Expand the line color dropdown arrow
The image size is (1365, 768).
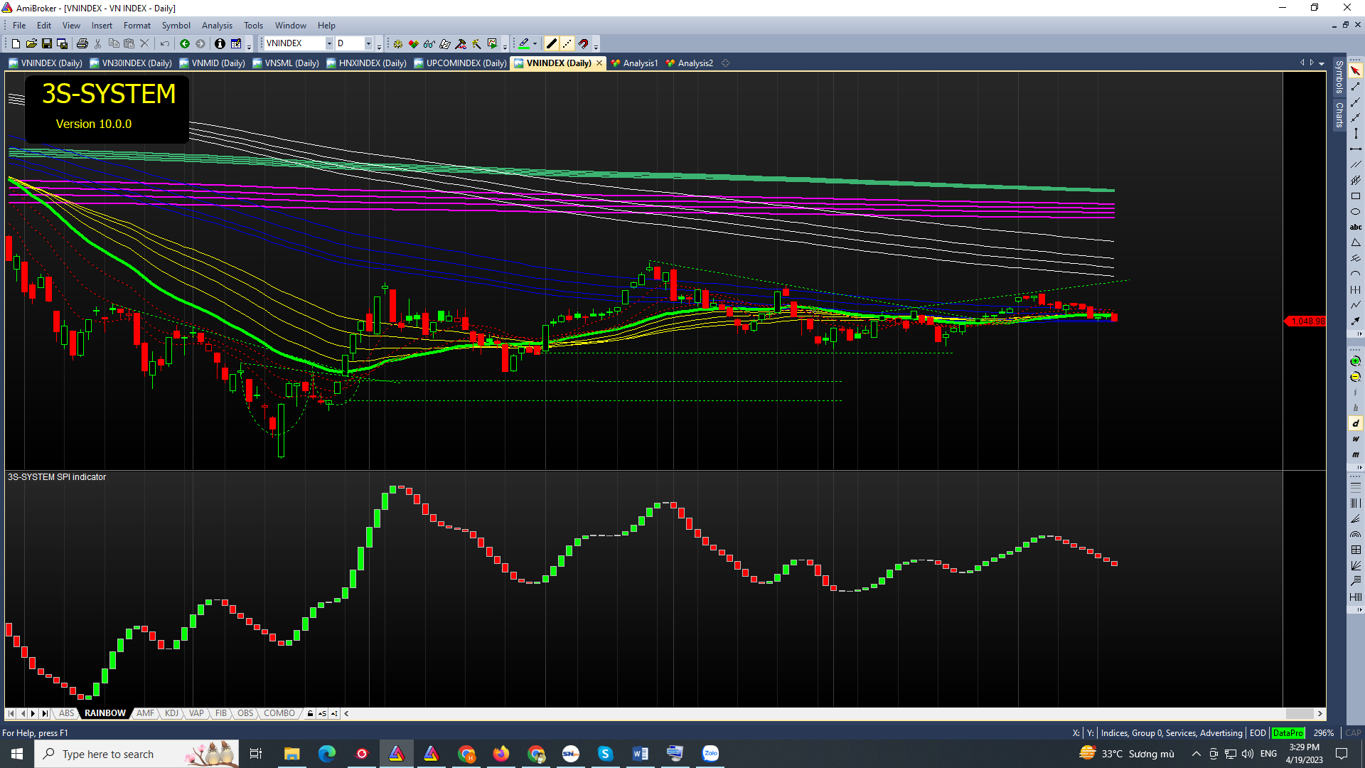point(535,43)
